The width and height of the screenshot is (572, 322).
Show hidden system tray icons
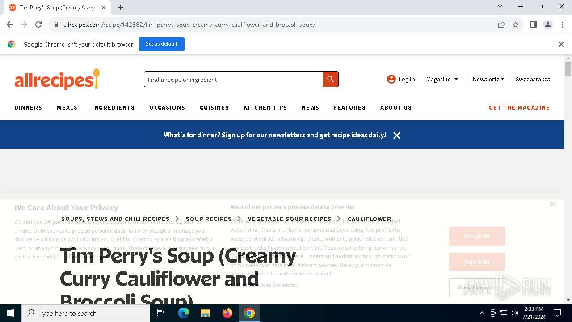(482, 313)
